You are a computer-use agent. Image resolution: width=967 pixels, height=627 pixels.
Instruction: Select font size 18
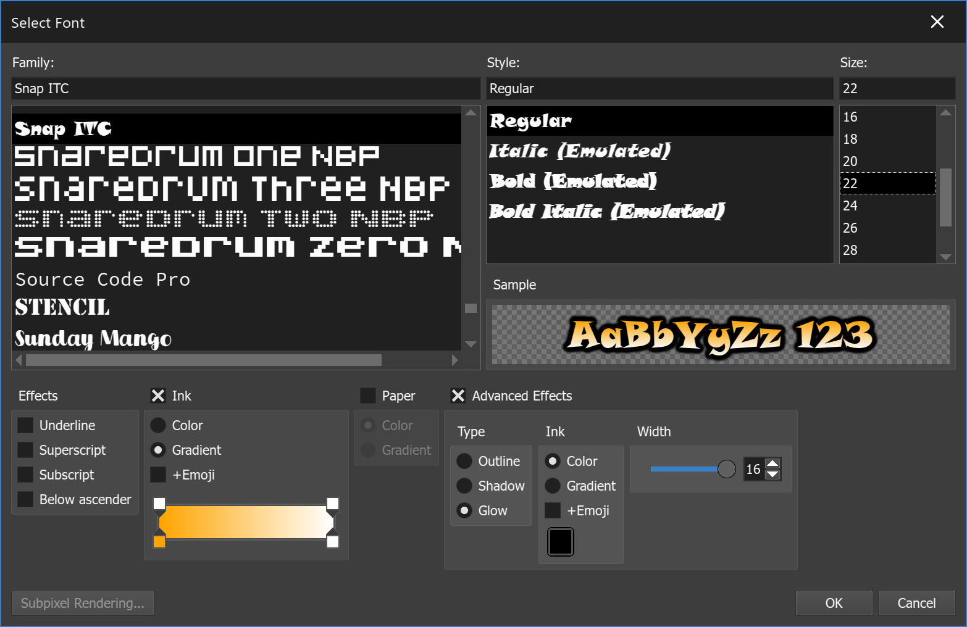[x=888, y=139]
